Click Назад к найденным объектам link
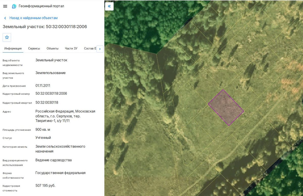Viewport: 303px width, 196px height. (x=34, y=18)
